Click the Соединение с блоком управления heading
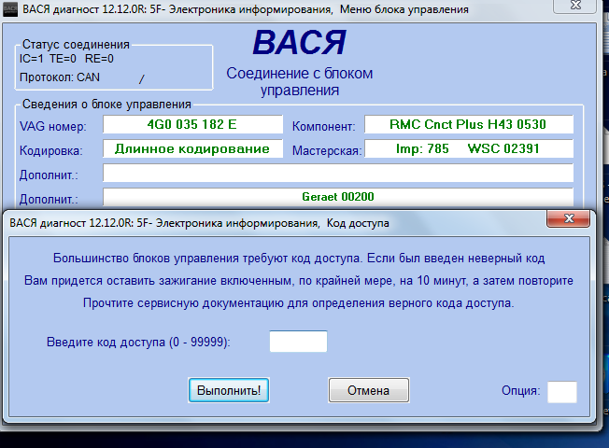The width and height of the screenshot is (609, 448). [x=300, y=81]
